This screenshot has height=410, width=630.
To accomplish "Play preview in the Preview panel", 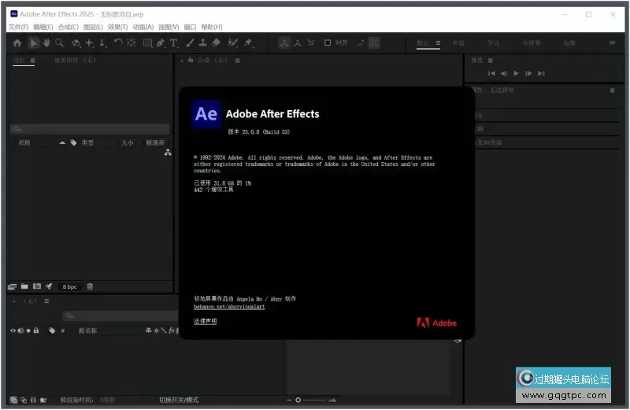I will [x=517, y=73].
